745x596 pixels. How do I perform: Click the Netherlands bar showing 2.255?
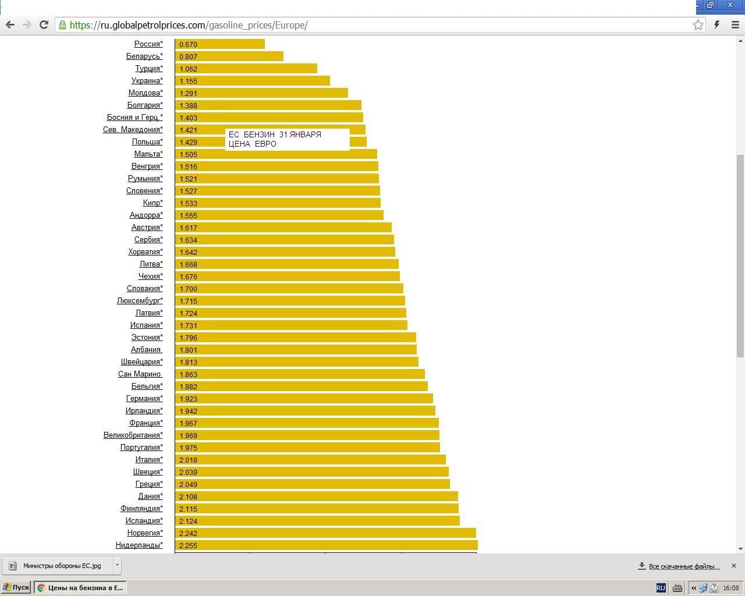click(x=327, y=545)
